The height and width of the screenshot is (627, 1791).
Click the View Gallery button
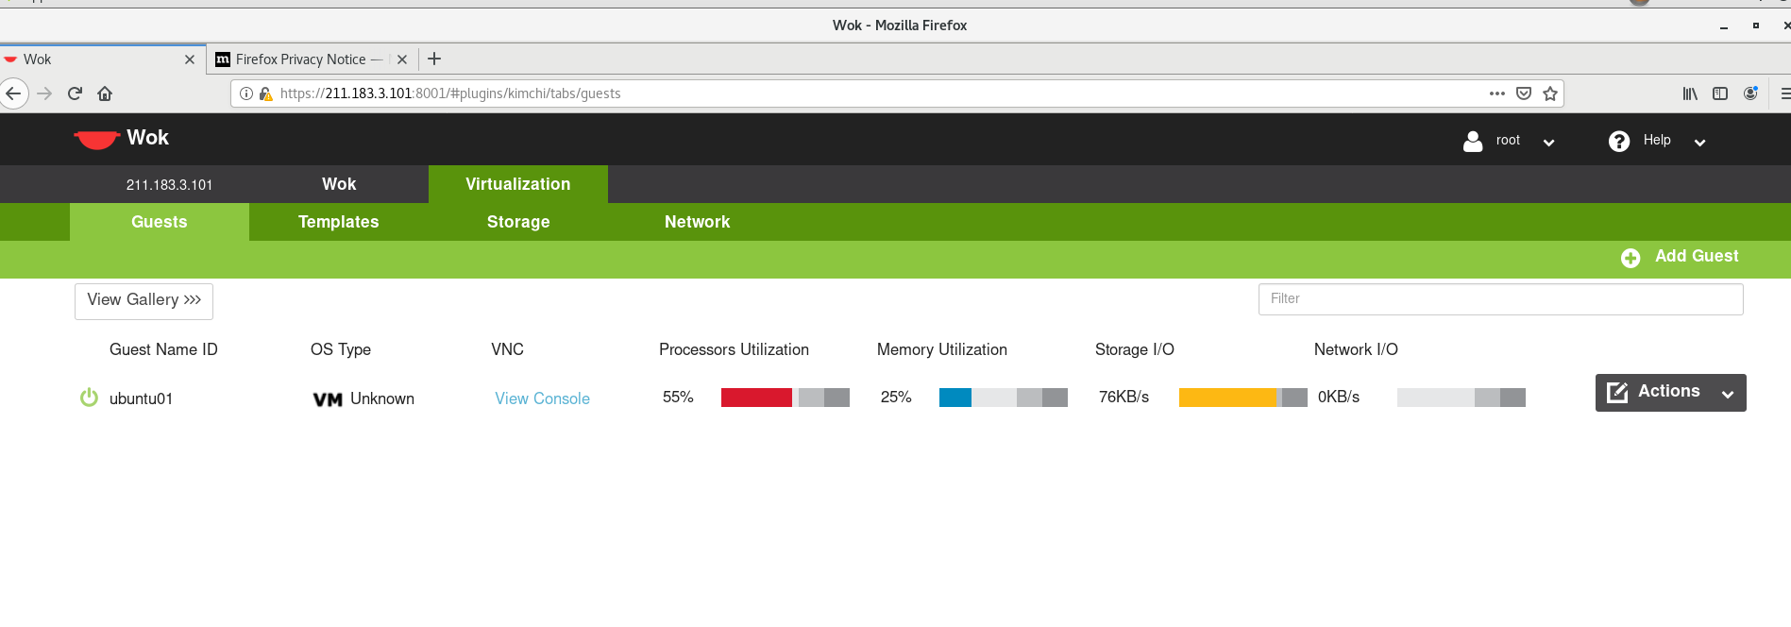pyautogui.click(x=144, y=301)
